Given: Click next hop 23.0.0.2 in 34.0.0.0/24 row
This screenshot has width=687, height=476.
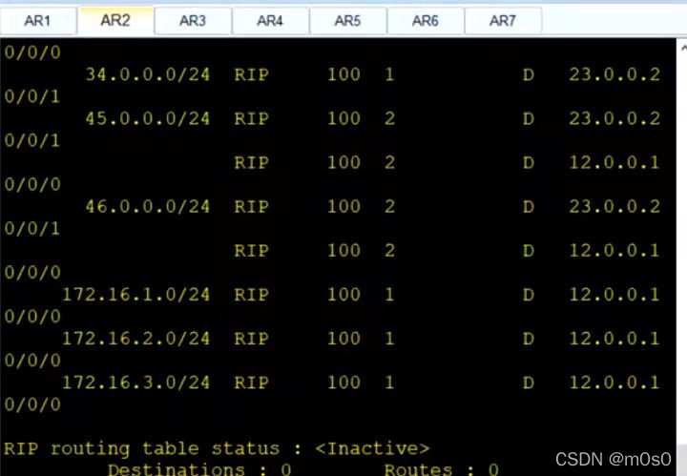Looking at the screenshot, I should coord(614,74).
